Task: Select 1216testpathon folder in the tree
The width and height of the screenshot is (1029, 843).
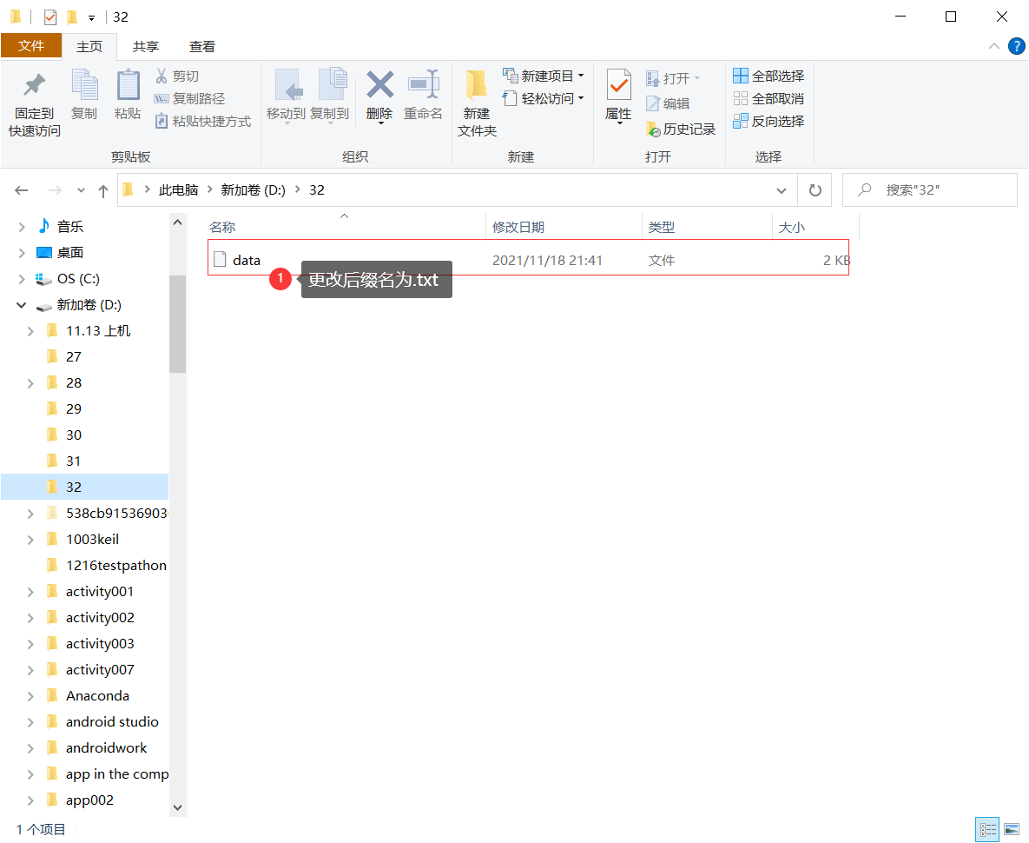Action: coord(116,565)
